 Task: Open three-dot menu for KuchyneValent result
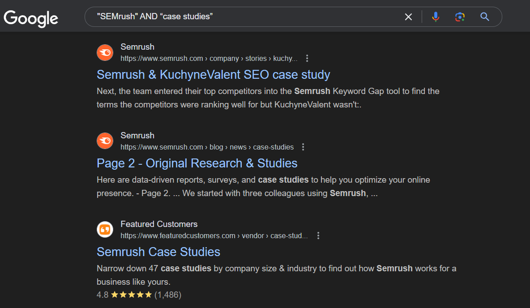pos(307,58)
